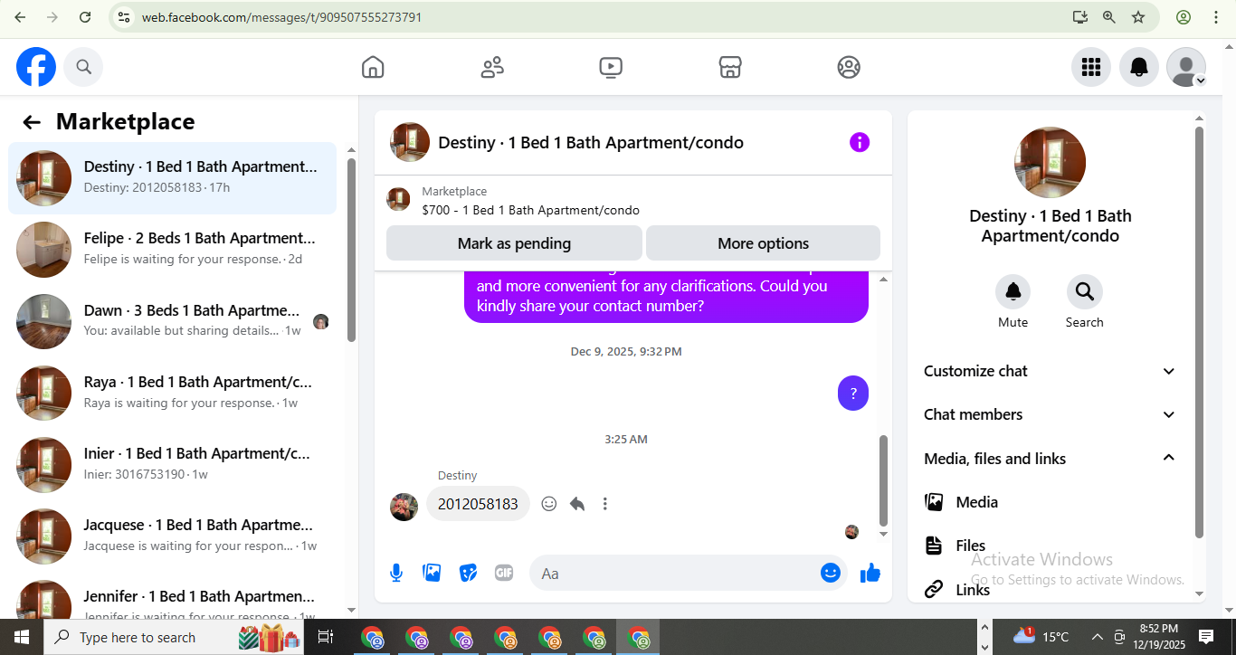Open Raya 1 Bed 1 Bath conversation

point(172,393)
